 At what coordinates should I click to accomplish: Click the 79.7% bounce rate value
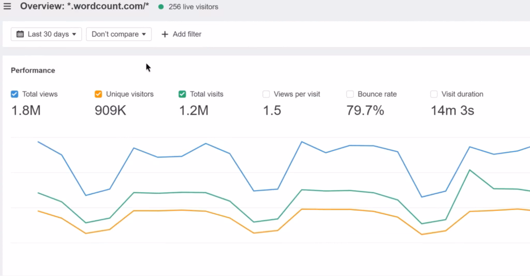[365, 110]
